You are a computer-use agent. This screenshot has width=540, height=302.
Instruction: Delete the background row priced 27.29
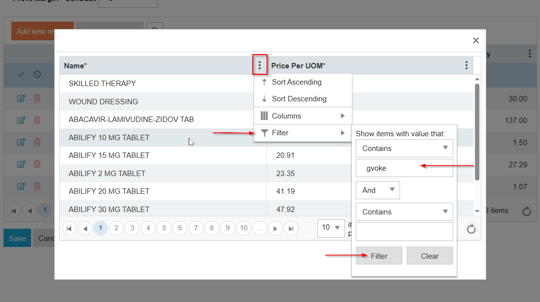(37, 164)
